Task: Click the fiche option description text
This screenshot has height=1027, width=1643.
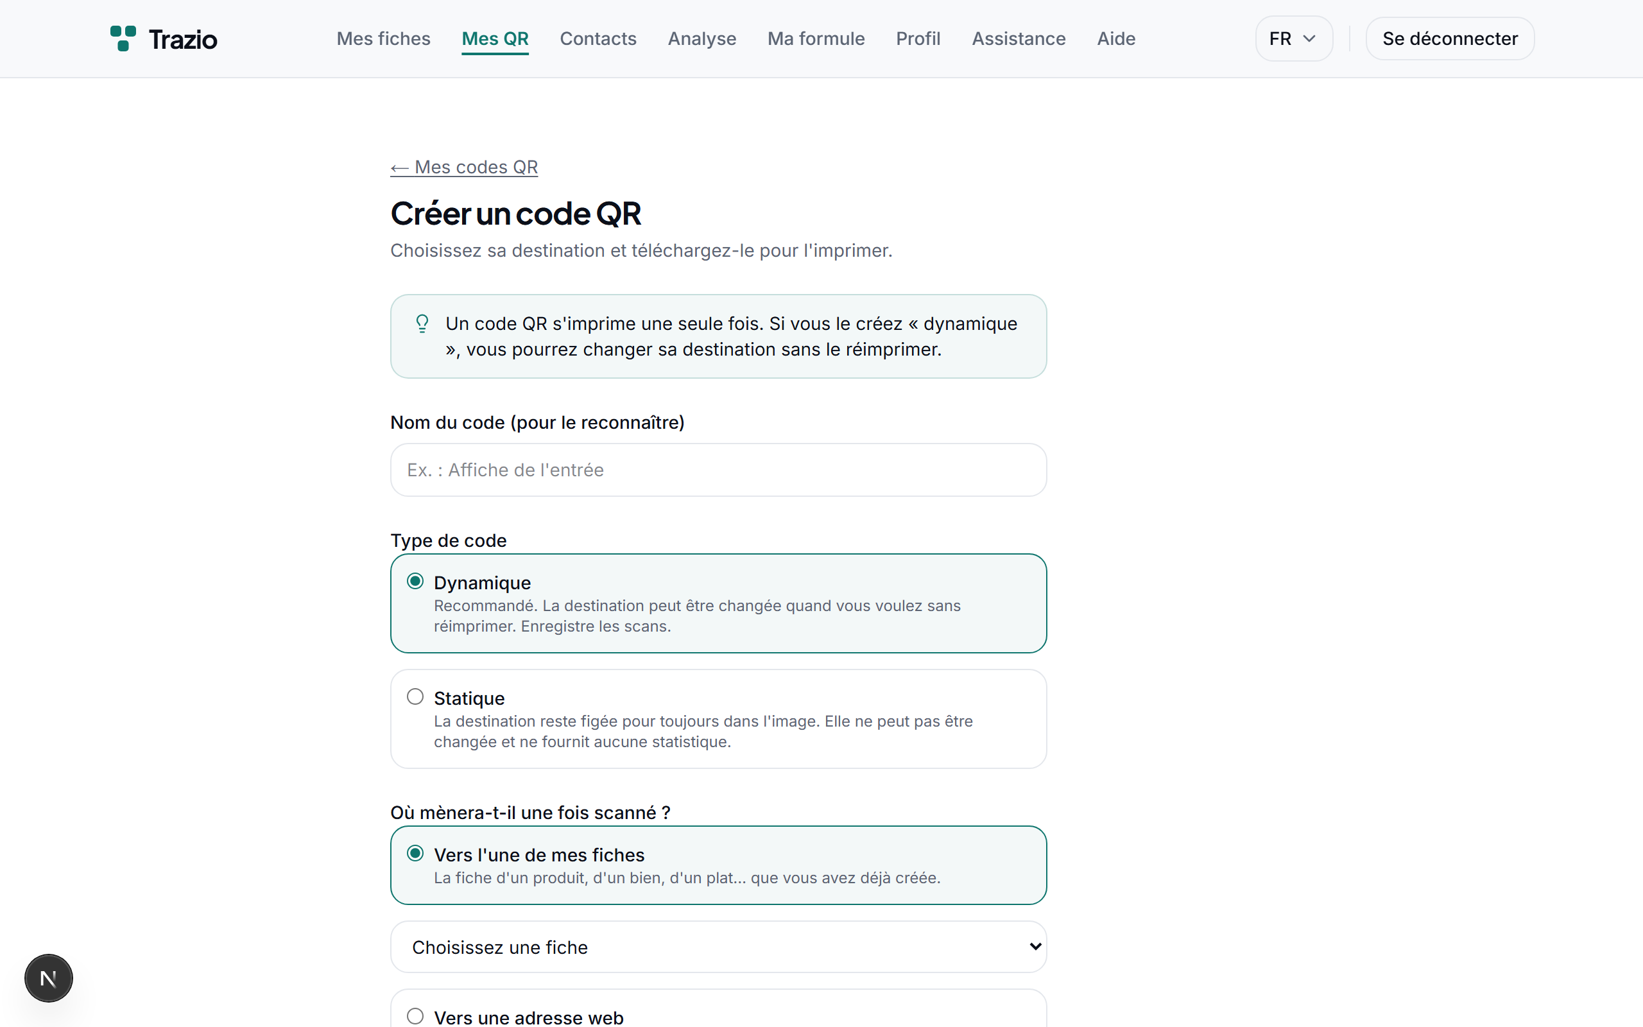Action: [687, 877]
